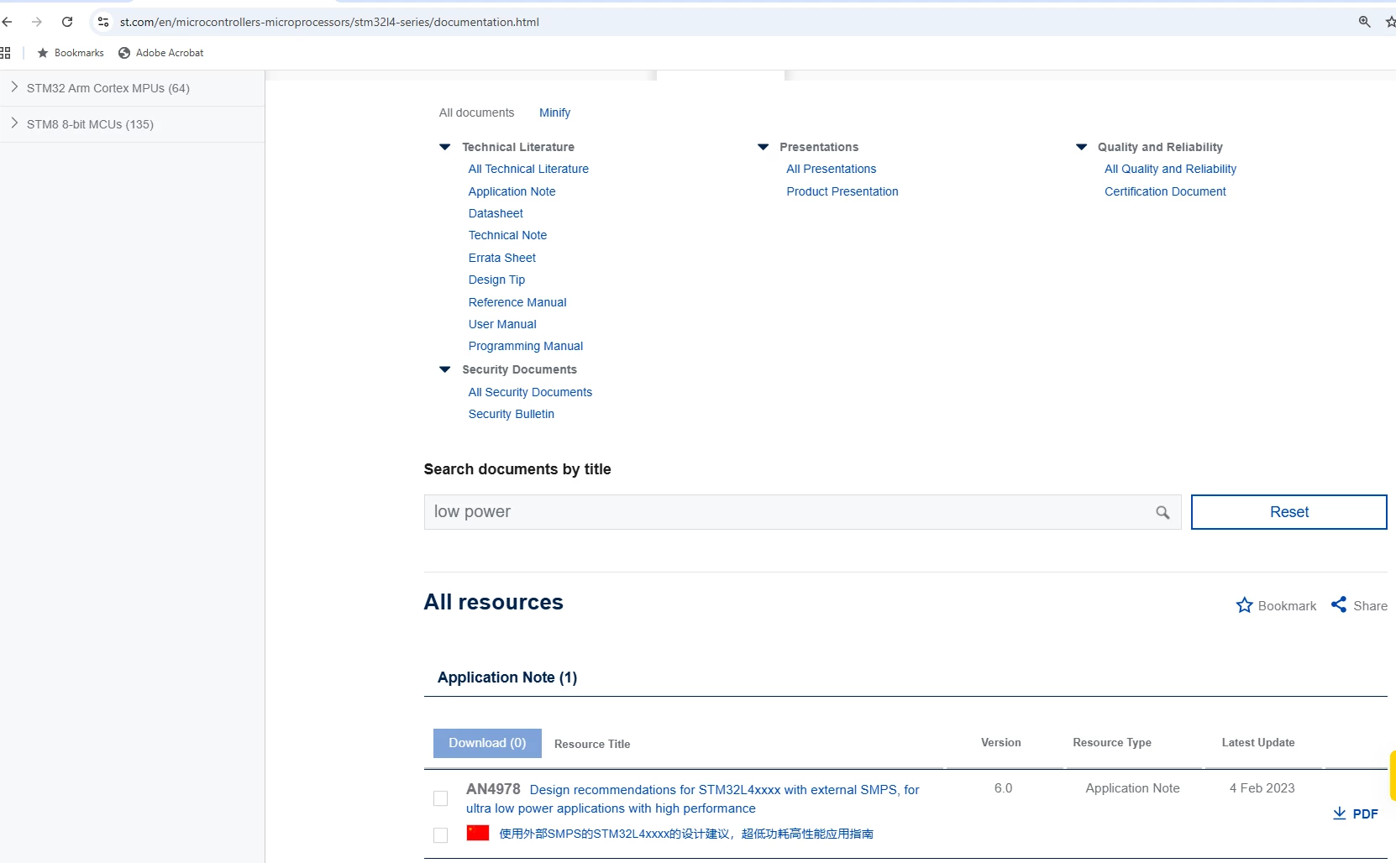The width and height of the screenshot is (1396, 863).
Task: Filter by Technical Note
Action: pyautogui.click(x=507, y=235)
